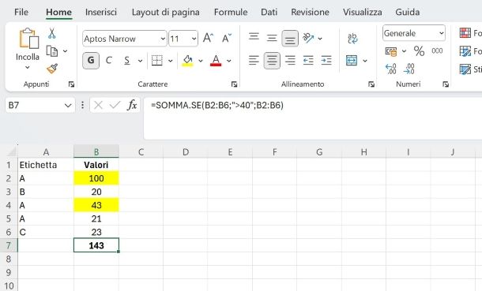The width and height of the screenshot is (482, 291).
Task: Open font color dropdown arrow
Action: pyautogui.click(x=229, y=61)
